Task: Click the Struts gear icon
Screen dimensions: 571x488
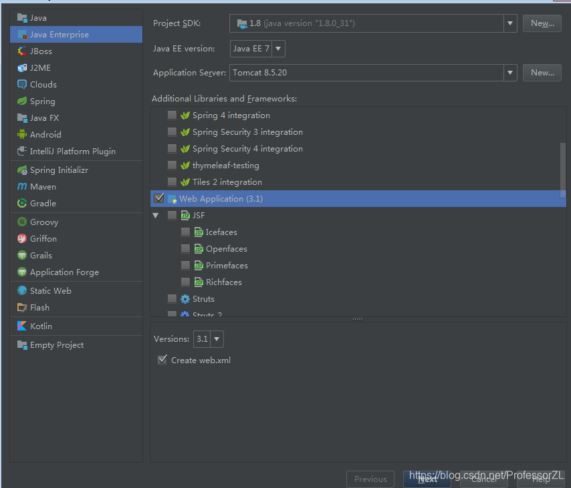Action: (x=185, y=299)
